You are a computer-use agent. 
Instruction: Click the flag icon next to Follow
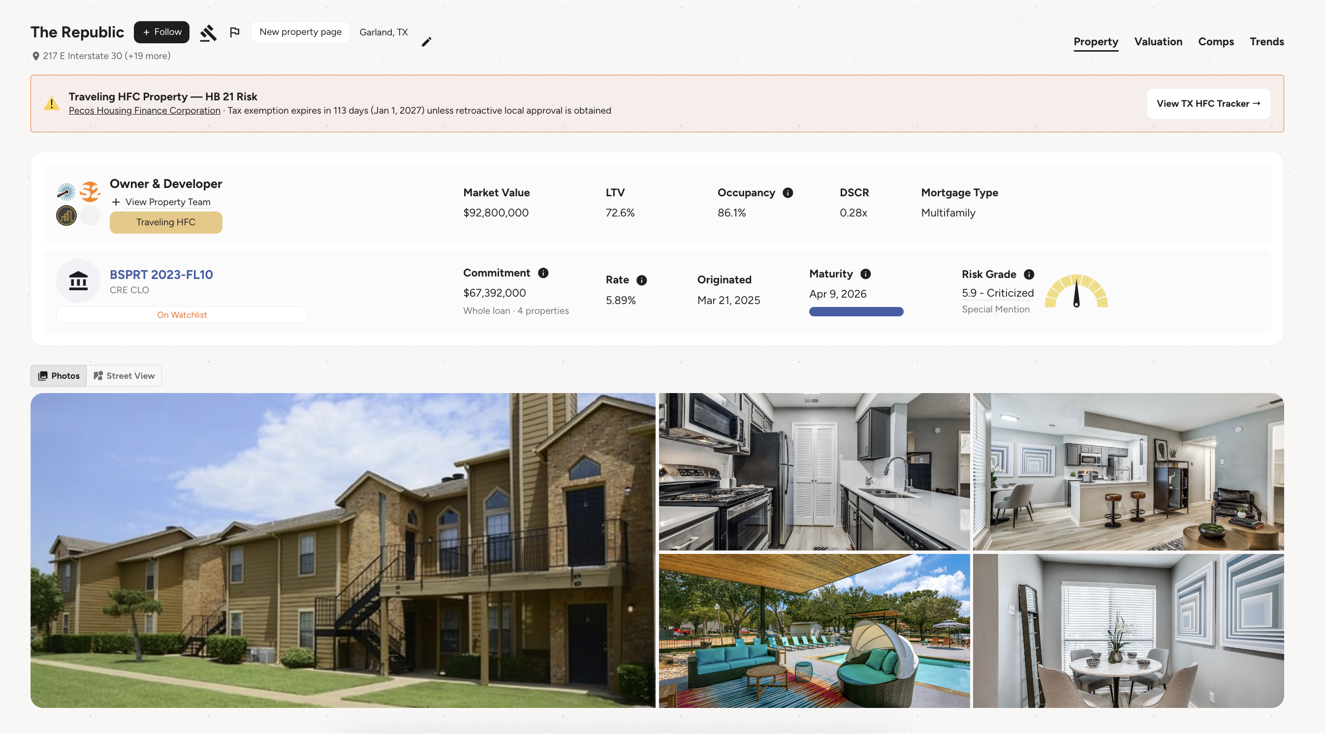[235, 32]
